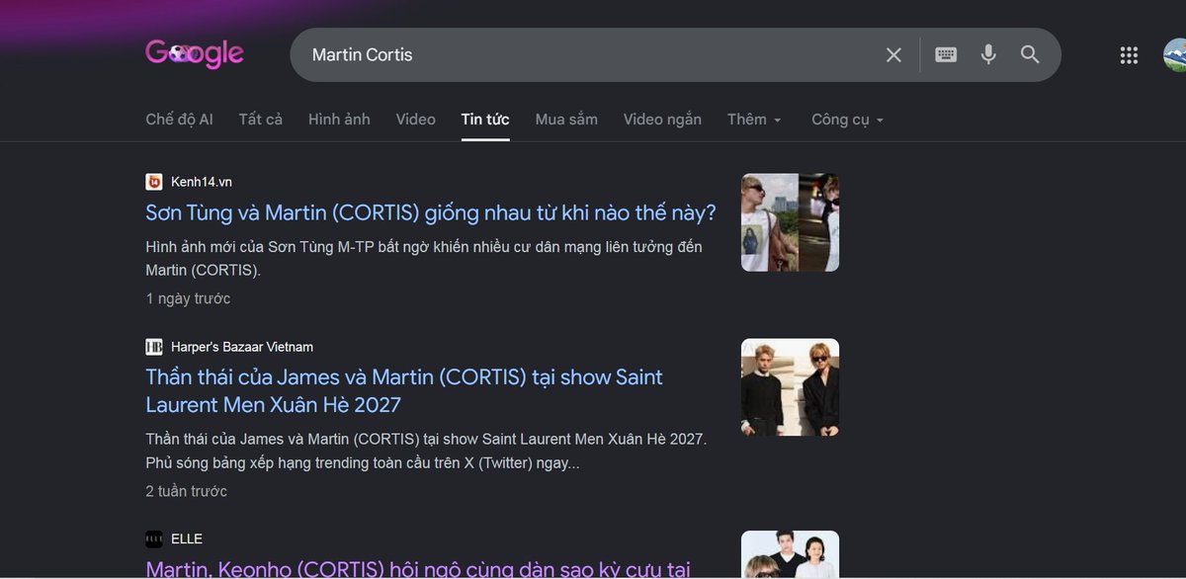This screenshot has width=1186, height=579.
Task: Open the Saint Laurent Men Xuân Hè headline
Action: [x=404, y=391]
